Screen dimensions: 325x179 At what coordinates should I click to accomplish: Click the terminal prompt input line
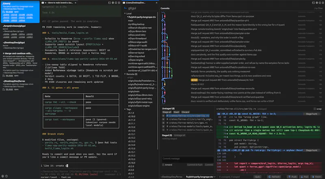tap(81, 166)
